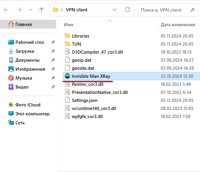This screenshot has width=200, height=172.
Task: Open Видео in the sidebar
Action: [22, 87]
